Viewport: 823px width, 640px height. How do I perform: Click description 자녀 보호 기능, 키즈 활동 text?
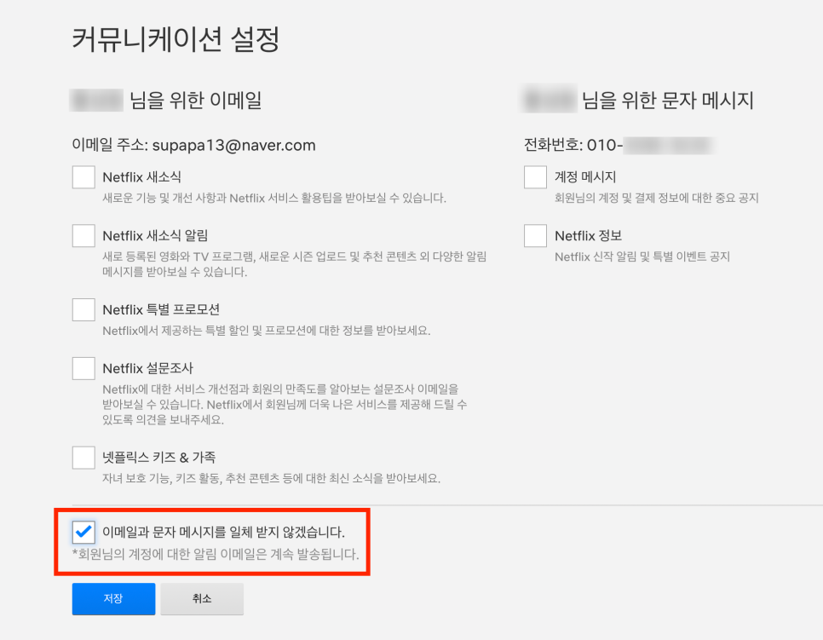(x=272, y=478)
